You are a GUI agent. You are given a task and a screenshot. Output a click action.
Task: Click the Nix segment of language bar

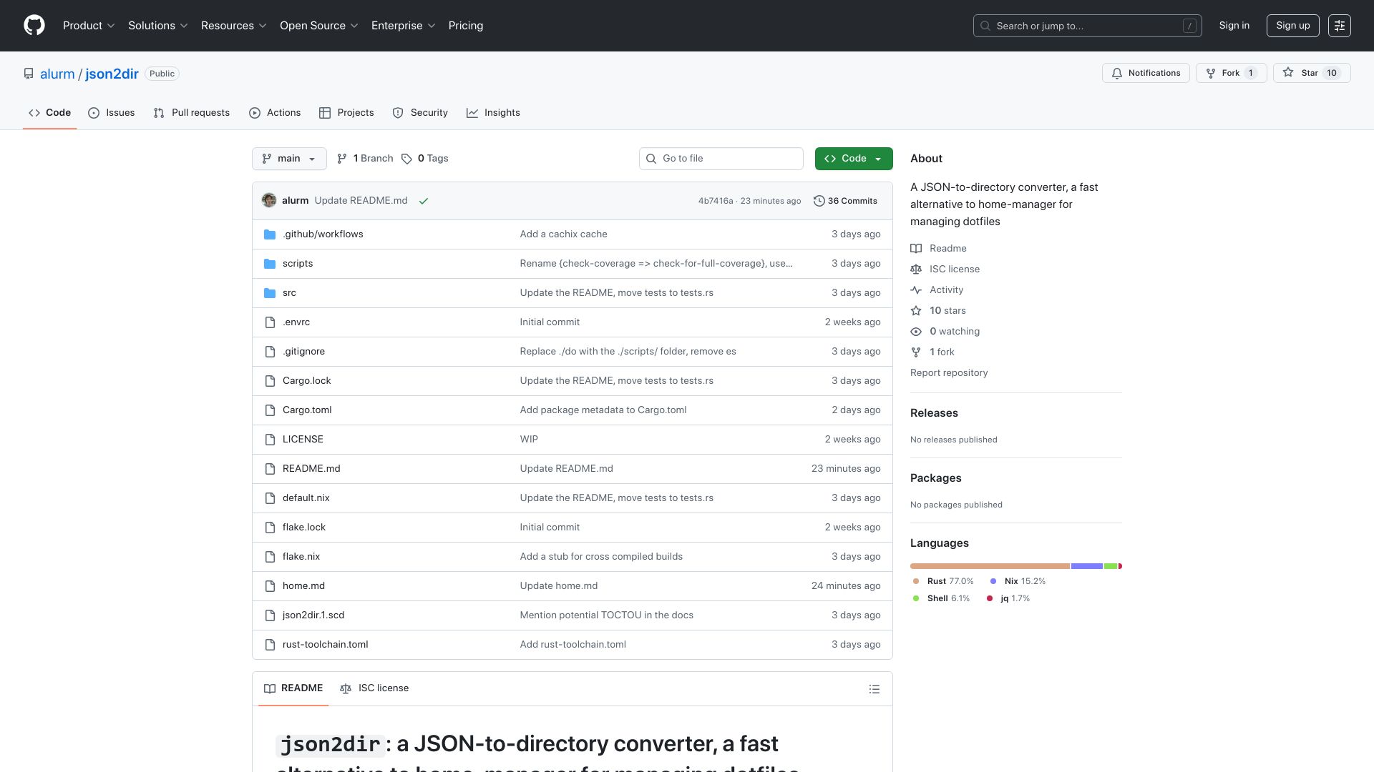tap(1087, 566)
